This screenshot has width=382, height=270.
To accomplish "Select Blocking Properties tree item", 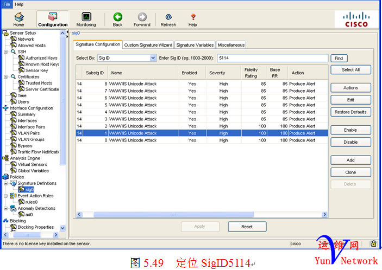I will pos(35,227).
